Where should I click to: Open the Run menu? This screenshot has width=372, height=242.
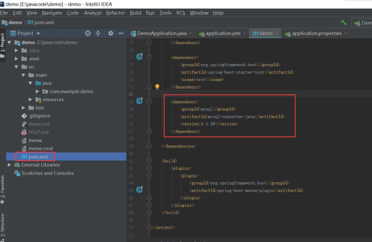click(150, 13)
